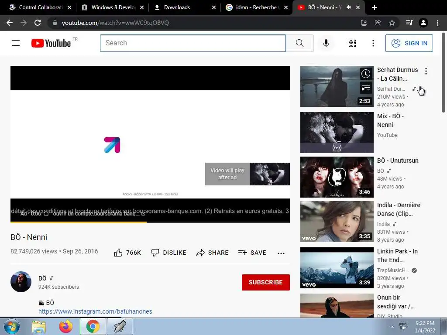Open the YouTube hamburger guide menu

(x=16, y=43)
